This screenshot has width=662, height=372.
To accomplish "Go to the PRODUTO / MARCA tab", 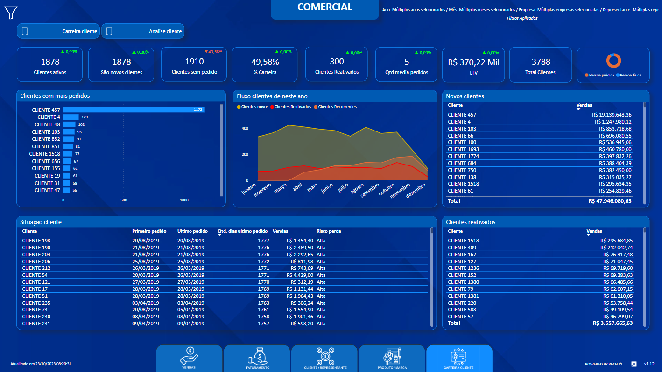I will tap(392, 358).
